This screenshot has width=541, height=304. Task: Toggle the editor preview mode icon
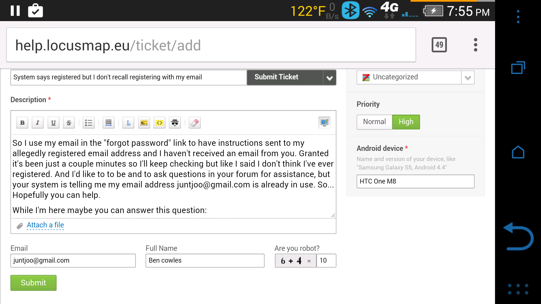(324, 122)
